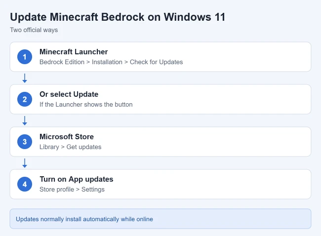Select the 'Library > Get updates' text

pyautogui.click(x=71, y=147)
